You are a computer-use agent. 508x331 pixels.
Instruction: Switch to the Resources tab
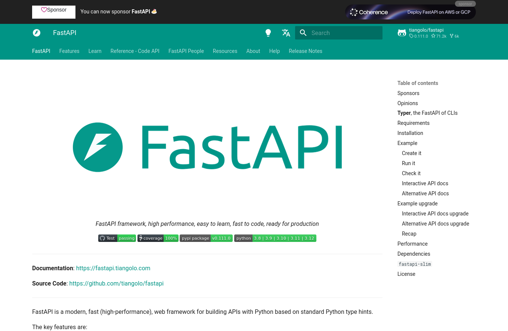[225, 51]
